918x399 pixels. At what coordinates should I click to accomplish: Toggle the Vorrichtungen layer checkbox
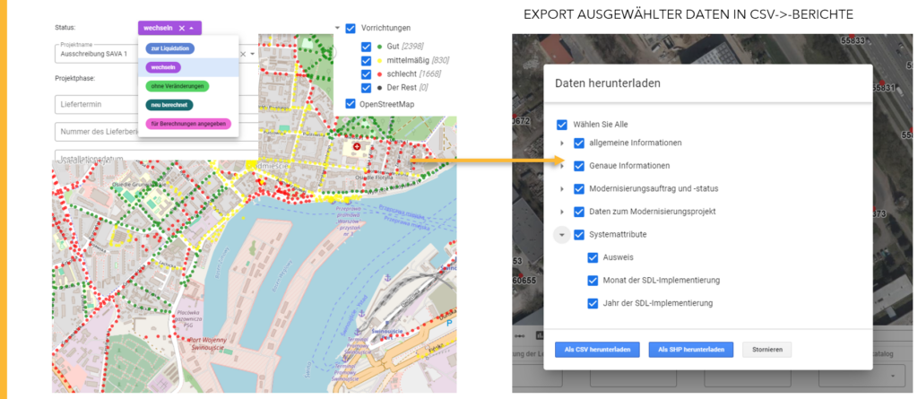(x=351, y=29)
